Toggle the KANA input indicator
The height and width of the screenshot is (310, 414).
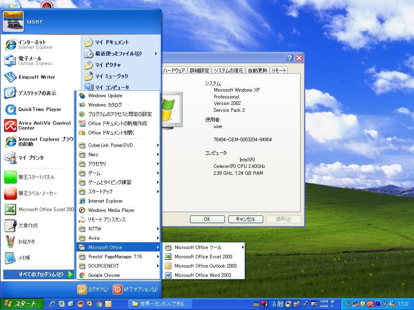pyautogui.click(x=324, y=305)
